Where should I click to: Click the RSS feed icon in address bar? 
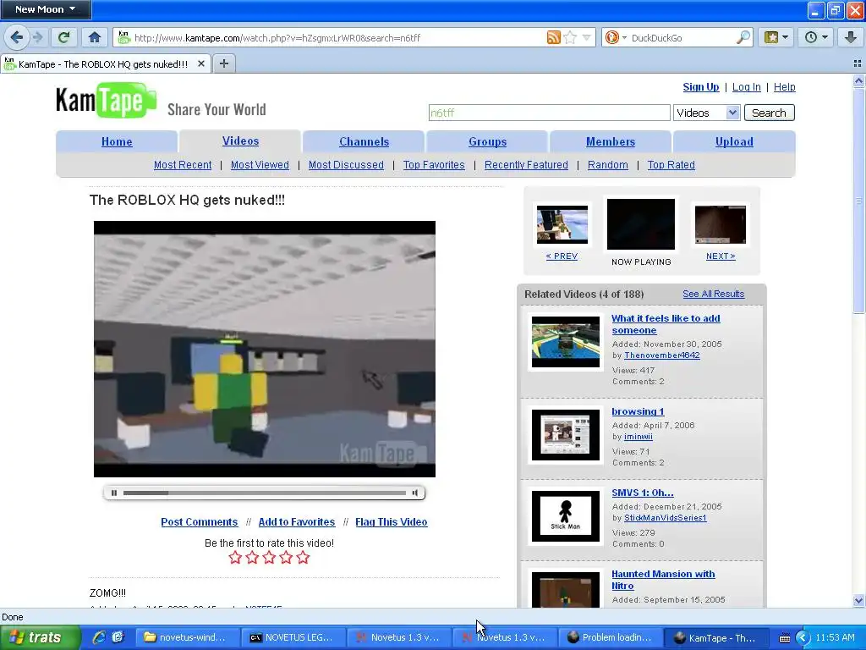tap(553, 37)
